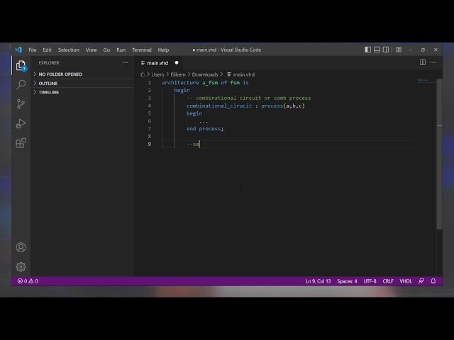Show errors and warnings count

[28, 281]
